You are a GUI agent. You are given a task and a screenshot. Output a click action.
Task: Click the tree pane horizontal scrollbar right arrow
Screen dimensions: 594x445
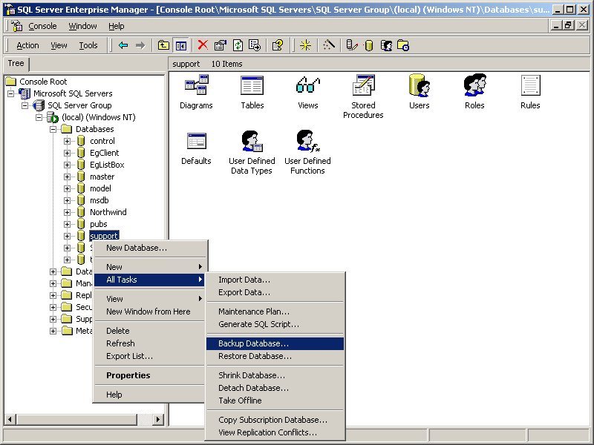click(157, 420)
